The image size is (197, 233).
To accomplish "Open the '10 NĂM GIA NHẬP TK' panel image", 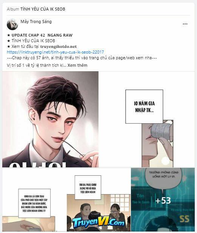I will pyautogui.click(x=146, y=119).
